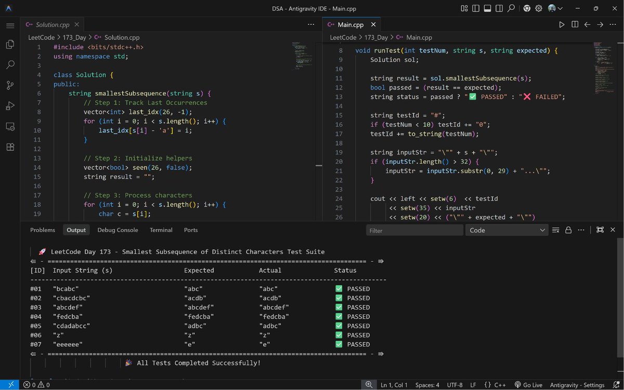Screen dimensions: 624x390
Task: Click the magnifier search icon in title bar
Action: pos(512,8)
